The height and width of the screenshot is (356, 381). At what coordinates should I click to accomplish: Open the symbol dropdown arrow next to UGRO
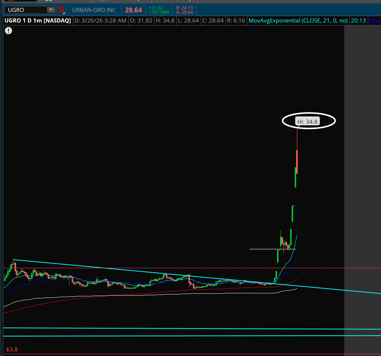coord(51,10)
